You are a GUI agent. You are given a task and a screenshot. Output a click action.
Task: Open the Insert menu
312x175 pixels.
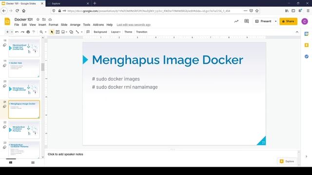[42, 25]
